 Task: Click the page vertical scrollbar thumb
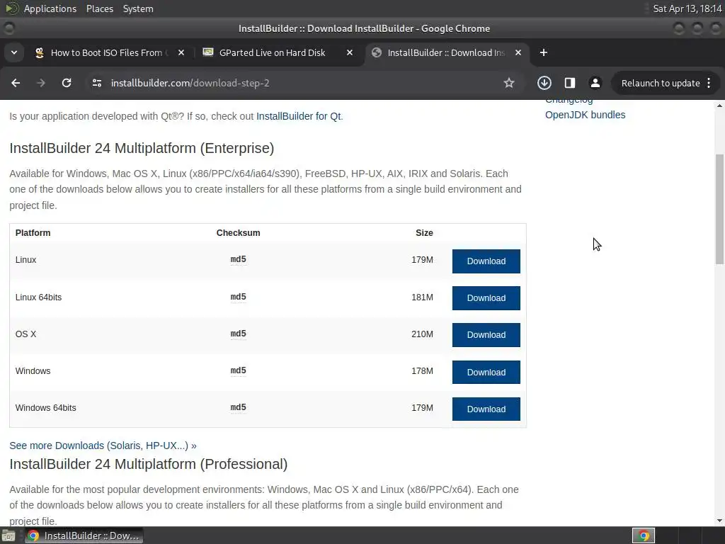coord(719,209)
